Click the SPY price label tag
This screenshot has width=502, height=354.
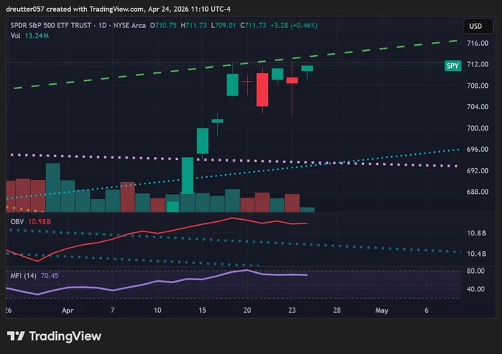(x=453, y=66)
